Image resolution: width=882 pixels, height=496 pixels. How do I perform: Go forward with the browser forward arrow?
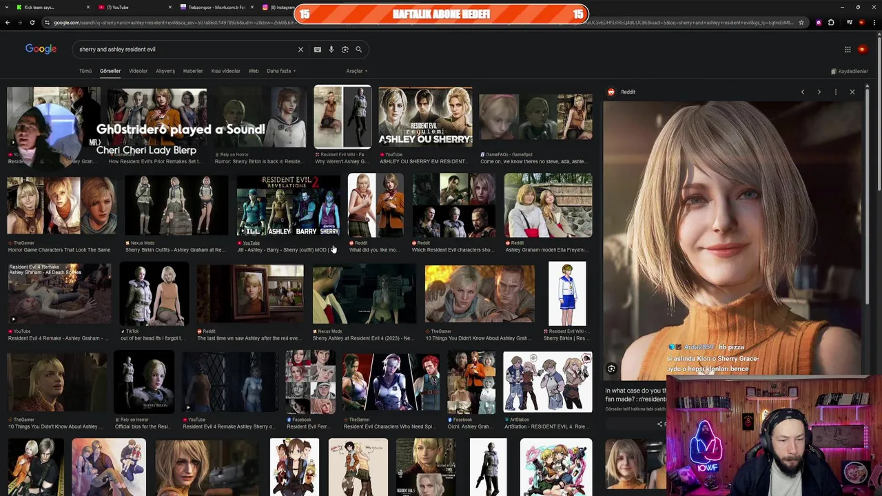pos(19,22)
